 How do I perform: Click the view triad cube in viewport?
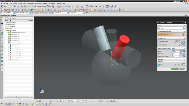[x=42, y=91]
